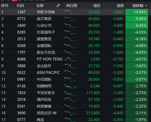Open two-day chart for 瑞声科技
Screen dimensions: 151x122
[70, 100]
